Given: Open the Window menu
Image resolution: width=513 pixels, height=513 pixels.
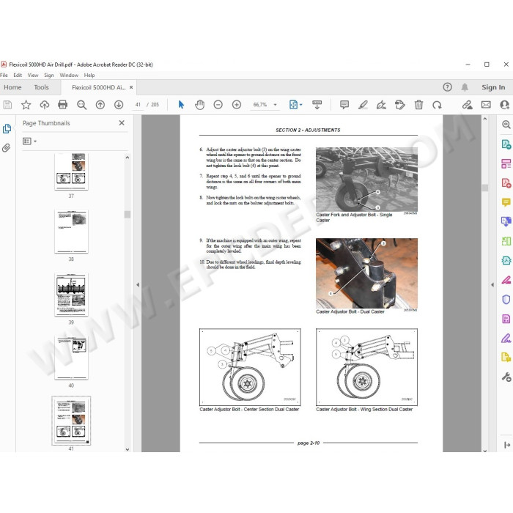Looking at the screenshot, I should 69,75.
